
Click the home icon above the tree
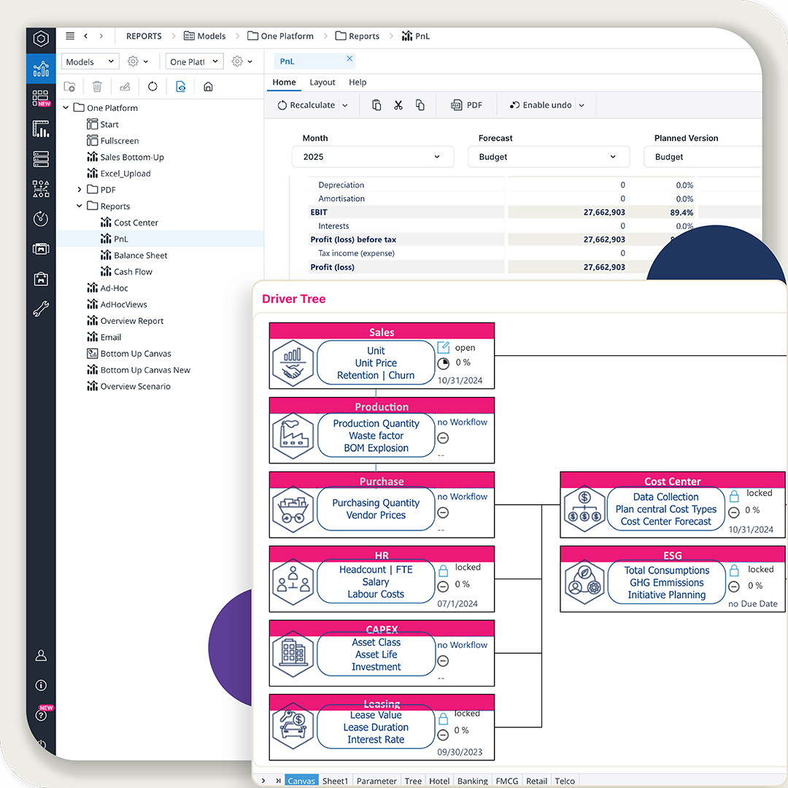(208, 87)
